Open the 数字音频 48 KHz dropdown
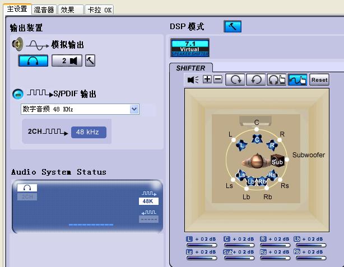Screen dimensions: 344x267 [134, 109]
